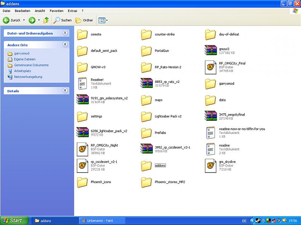
Task: Select the gmow3 RAR archive
Action: click(211, 51)
